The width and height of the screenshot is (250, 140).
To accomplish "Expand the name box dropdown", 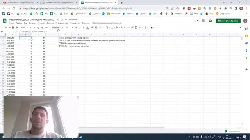I will [12, 32].
